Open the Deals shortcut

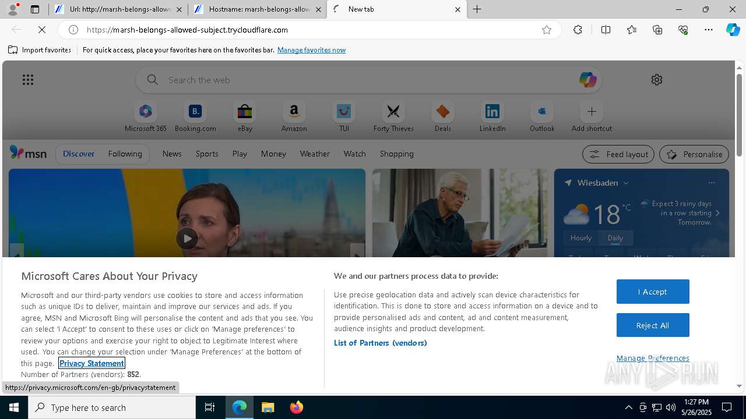click(x=443, y=116)
